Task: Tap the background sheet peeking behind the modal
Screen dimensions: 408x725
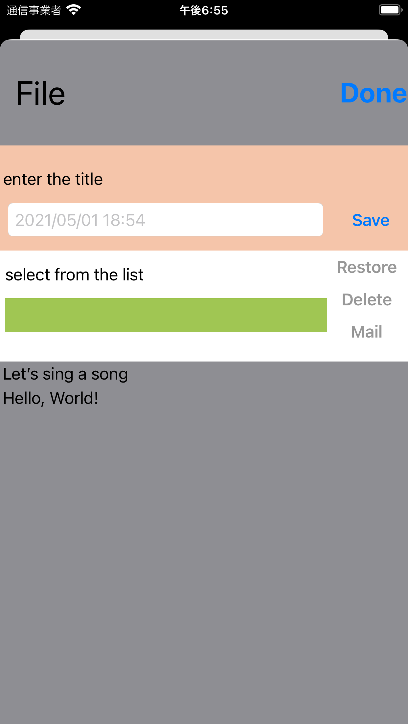Action: click(x=204, y=34)
